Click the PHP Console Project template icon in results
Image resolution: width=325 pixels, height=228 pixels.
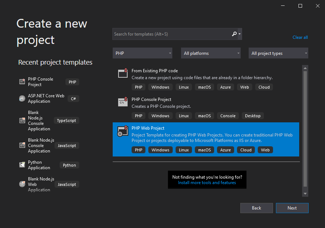tap(123, 102)
